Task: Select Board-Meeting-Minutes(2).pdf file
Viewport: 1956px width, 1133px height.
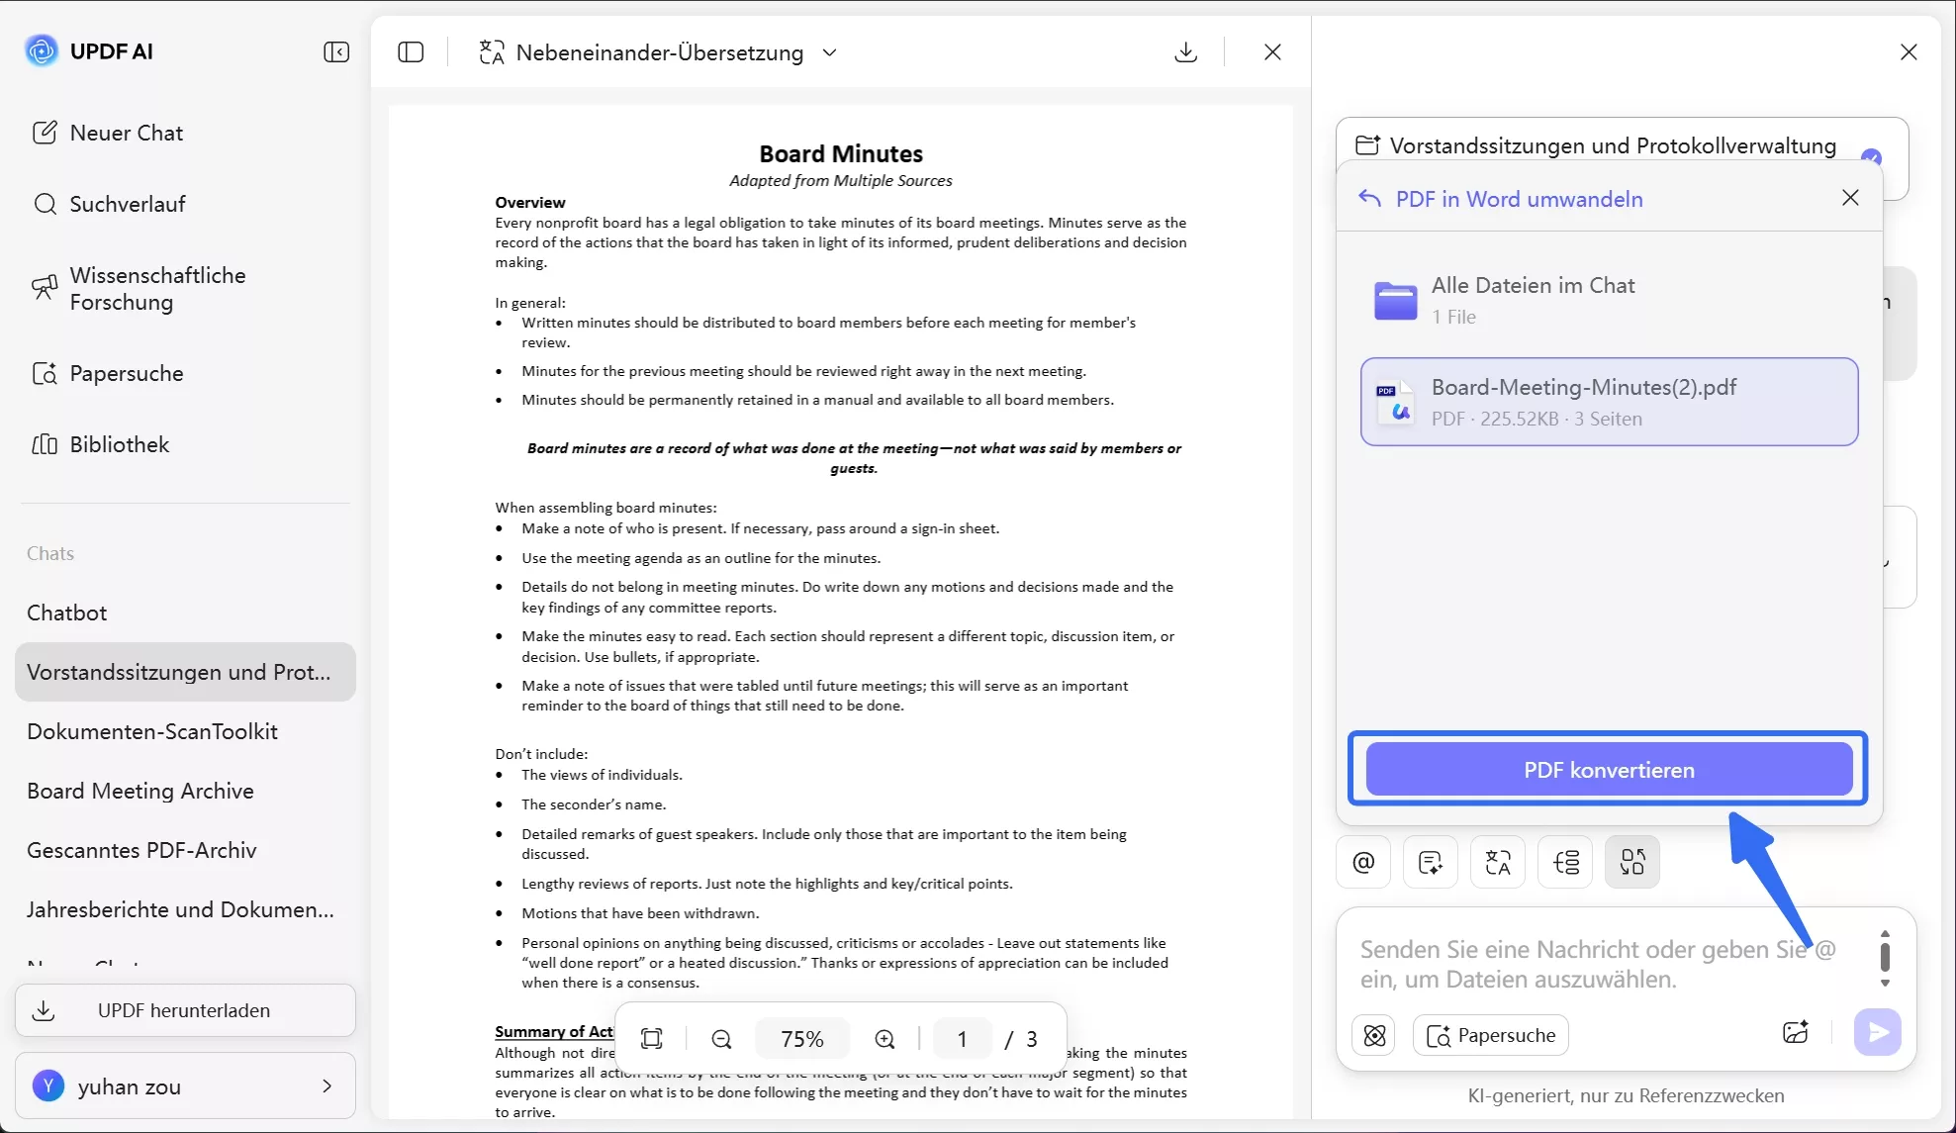Action: click(x=1609, y=402)
